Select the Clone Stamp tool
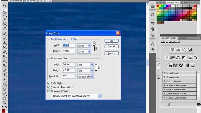201x113 pixels. pos(4,43)
